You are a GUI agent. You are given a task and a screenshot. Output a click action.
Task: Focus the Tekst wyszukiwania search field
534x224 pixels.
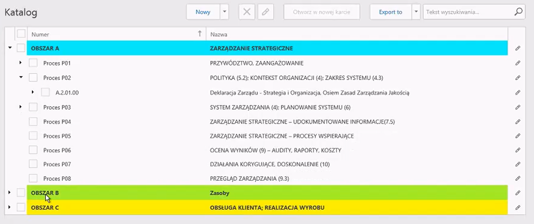(x=468, y=12)
